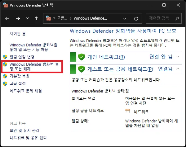Click the Windows Defende... breadcrumb segment
The image size is (186, 147).
tap(90, 18)
